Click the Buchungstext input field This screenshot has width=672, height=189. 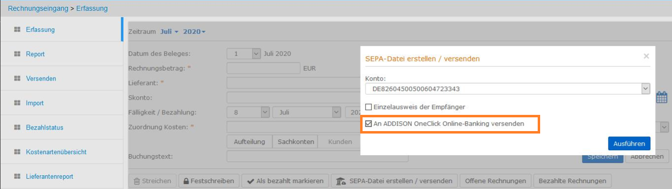317,157
